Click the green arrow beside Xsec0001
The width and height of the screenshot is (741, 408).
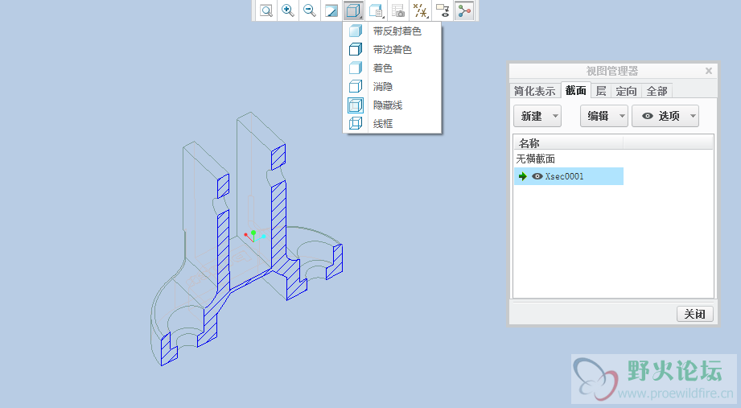523,176
